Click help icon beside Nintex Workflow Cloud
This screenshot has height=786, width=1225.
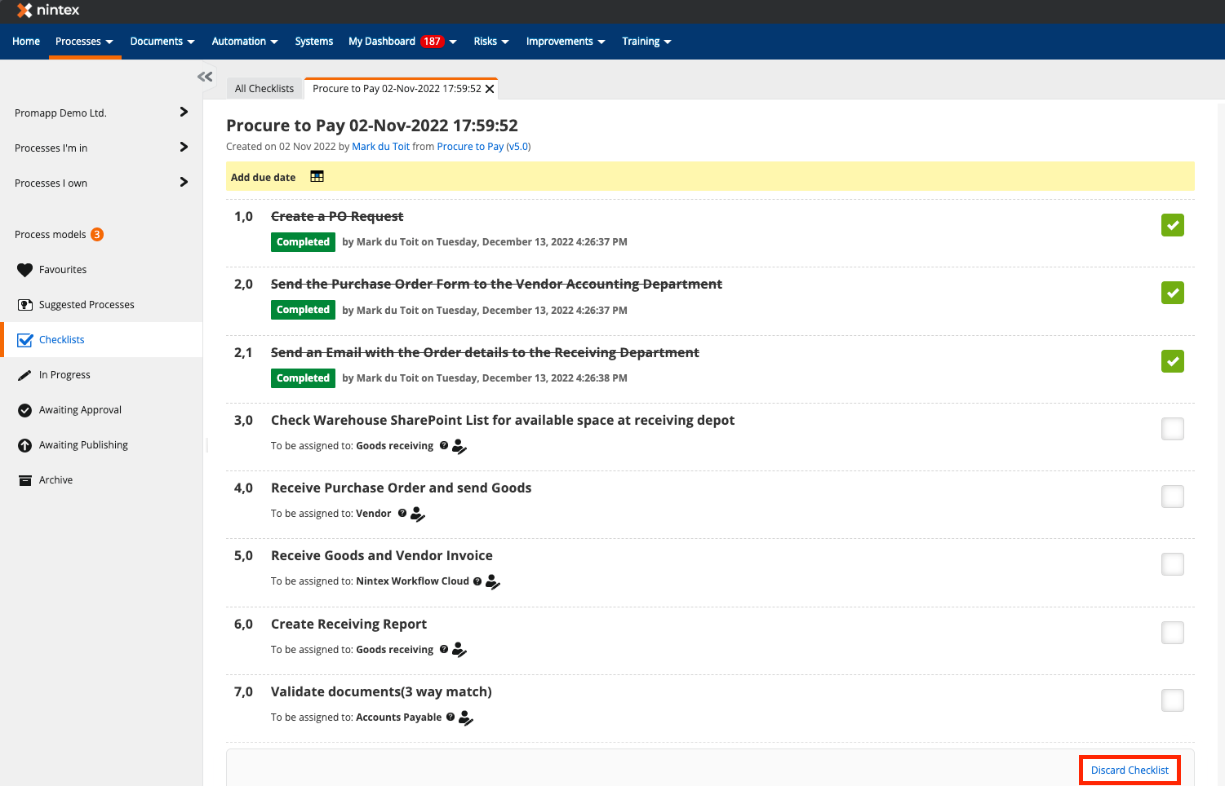pos(477,581)
